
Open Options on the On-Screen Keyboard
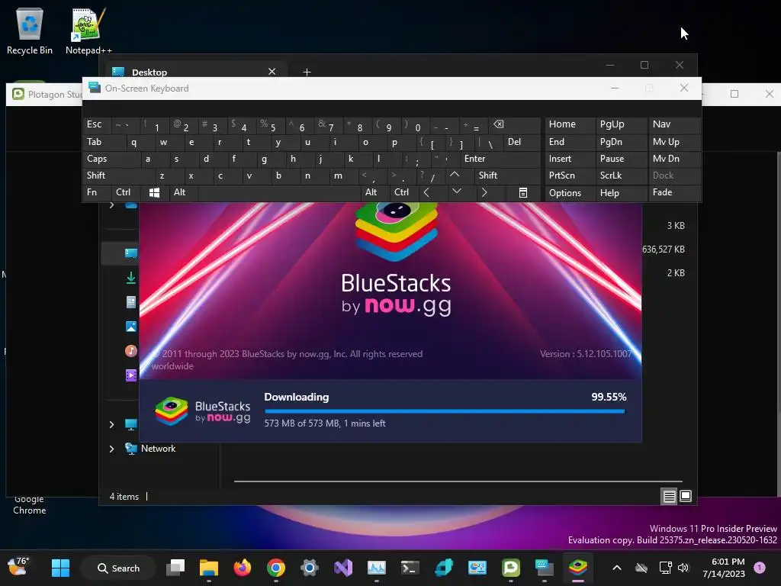click(x=570, y=193)
